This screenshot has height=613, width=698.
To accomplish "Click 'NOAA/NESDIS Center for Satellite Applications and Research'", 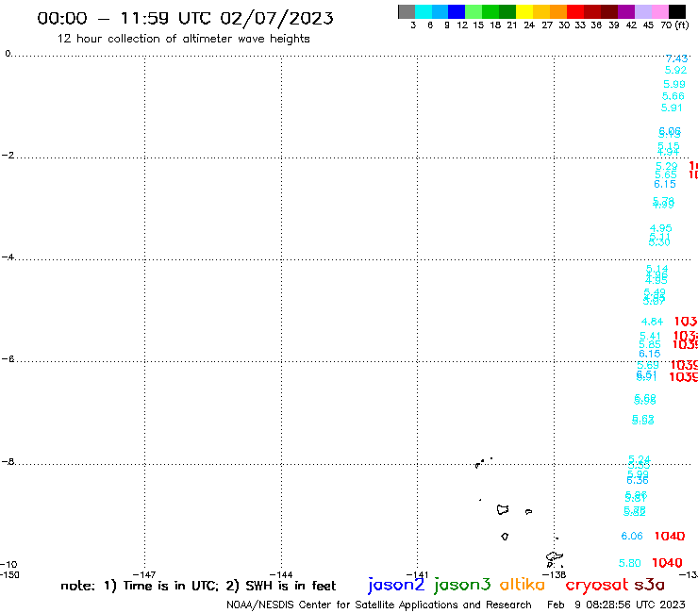I will [379, 605].
